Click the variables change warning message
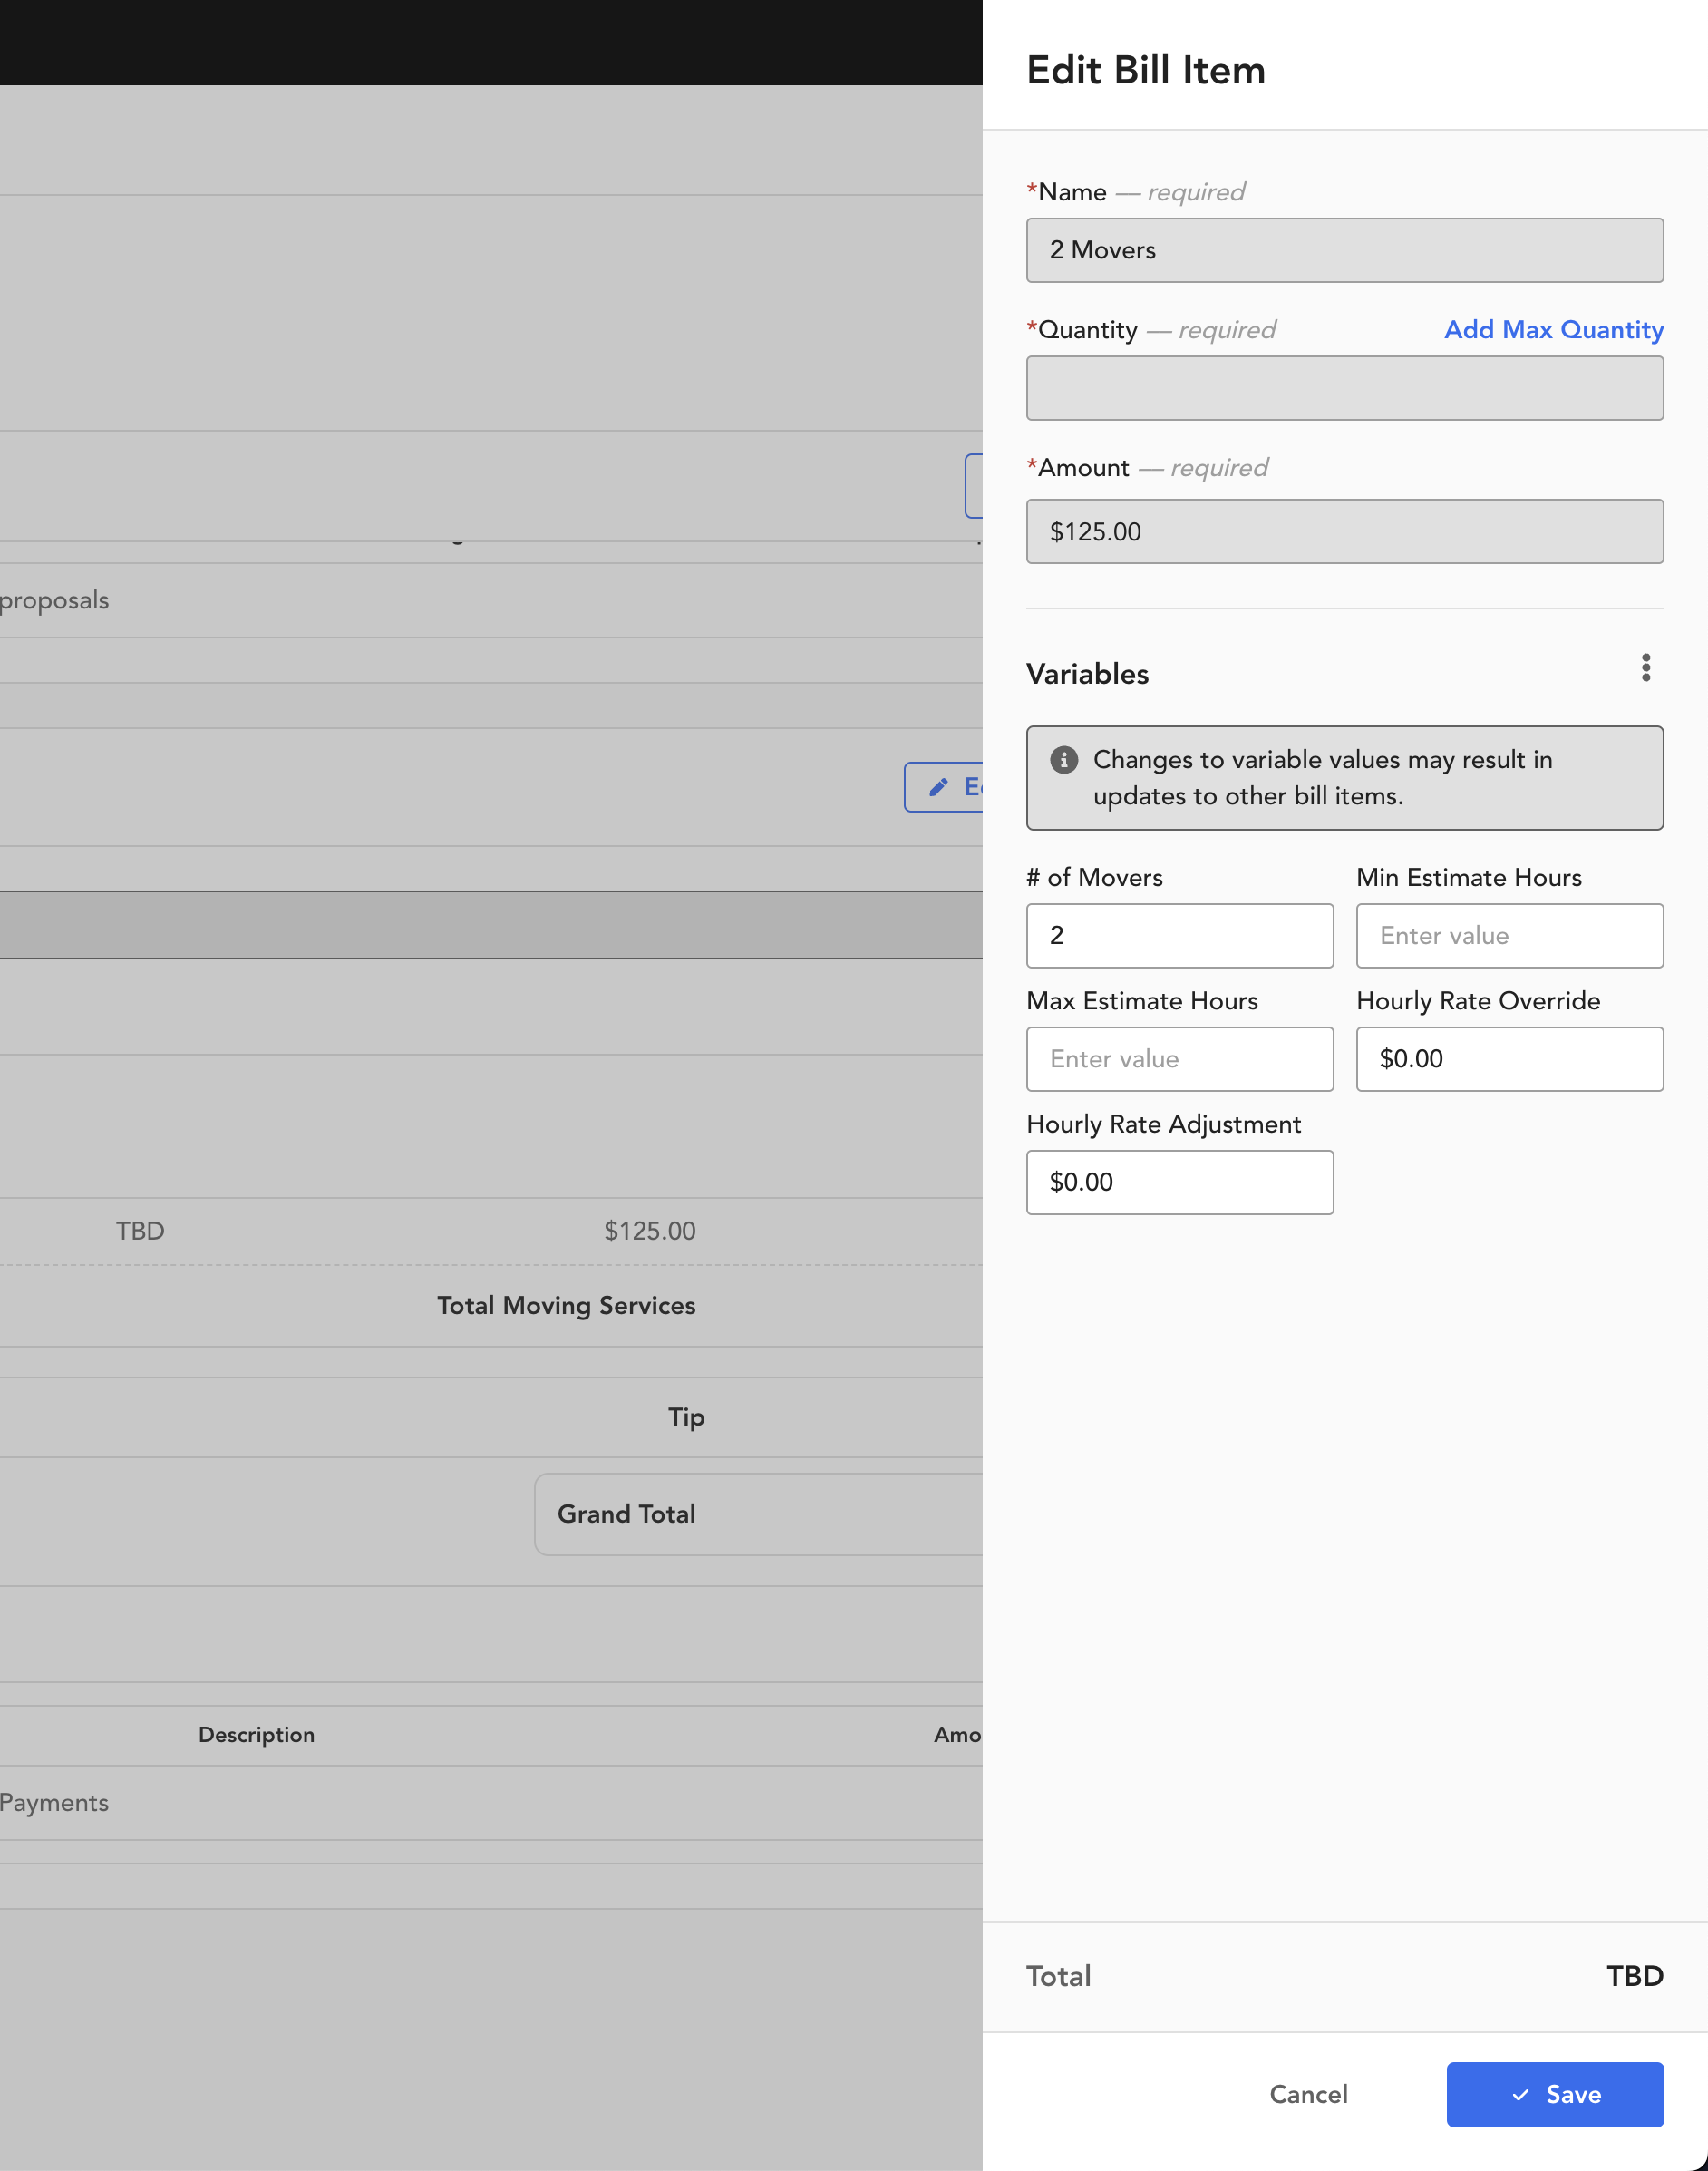 [1344, 777]
